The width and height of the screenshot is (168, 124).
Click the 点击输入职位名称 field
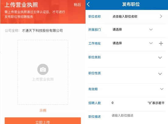125,16
